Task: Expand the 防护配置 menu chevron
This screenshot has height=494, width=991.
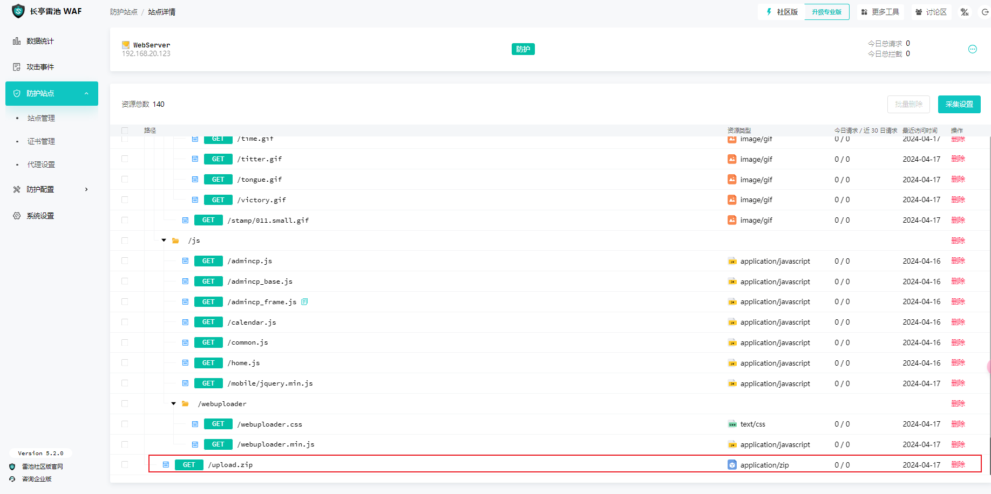Action: [x=86, y=189]
